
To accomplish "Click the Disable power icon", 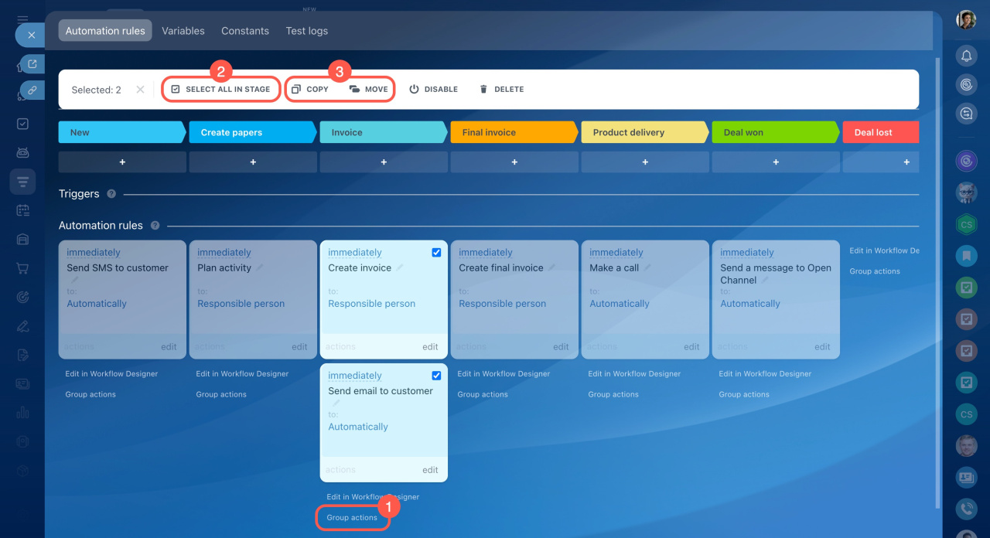I will pos(414,90).
